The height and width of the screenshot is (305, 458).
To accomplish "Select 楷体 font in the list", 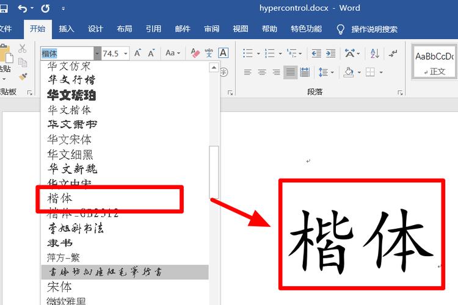I will [x=60, y=198].
